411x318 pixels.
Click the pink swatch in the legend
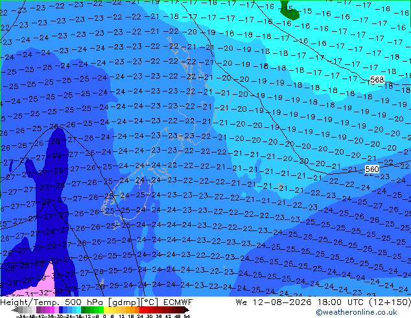(x=56, y=310)
